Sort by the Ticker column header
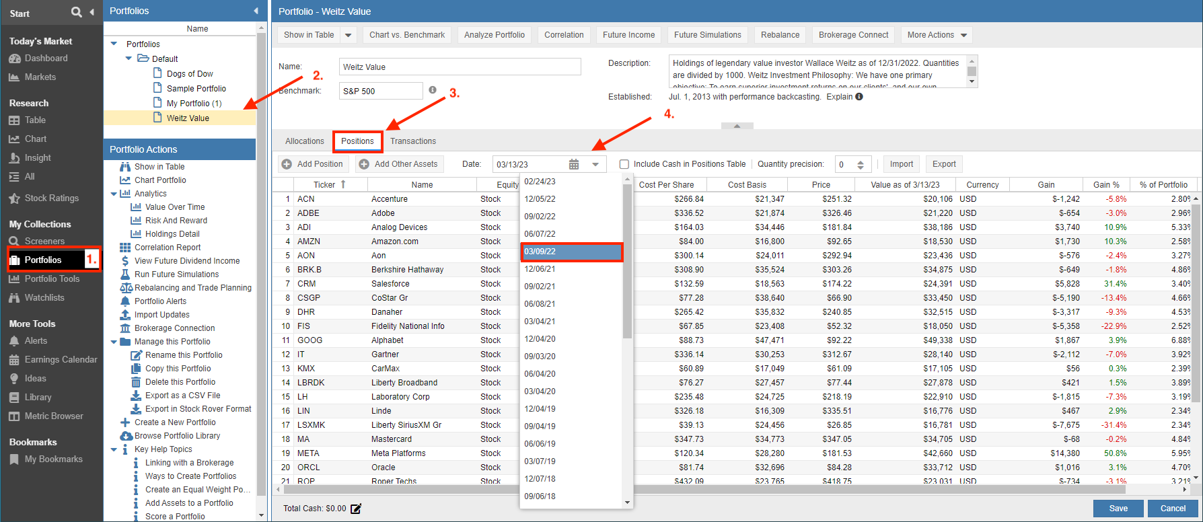Image resolution: width=1203 pixels, height=522 pixels. (329, 184)
